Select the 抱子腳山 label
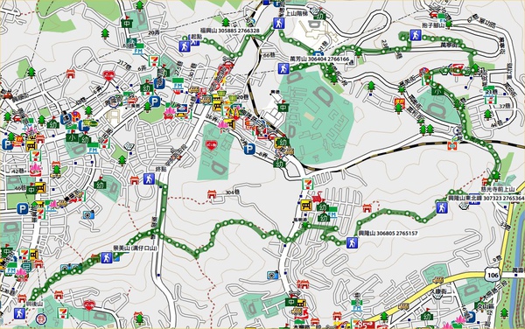The width and height of the screenshot is (525, 329). point(433,24)
